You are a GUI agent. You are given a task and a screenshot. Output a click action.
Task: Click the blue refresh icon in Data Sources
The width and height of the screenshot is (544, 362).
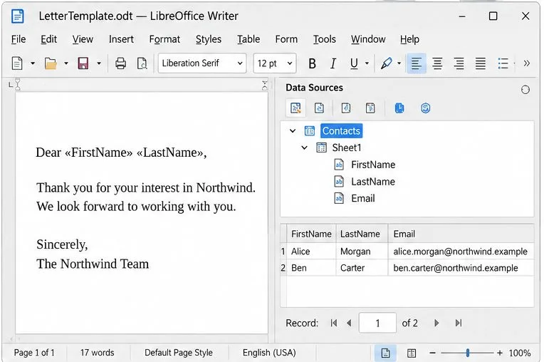pyautogui.click(x=425, y=108)
